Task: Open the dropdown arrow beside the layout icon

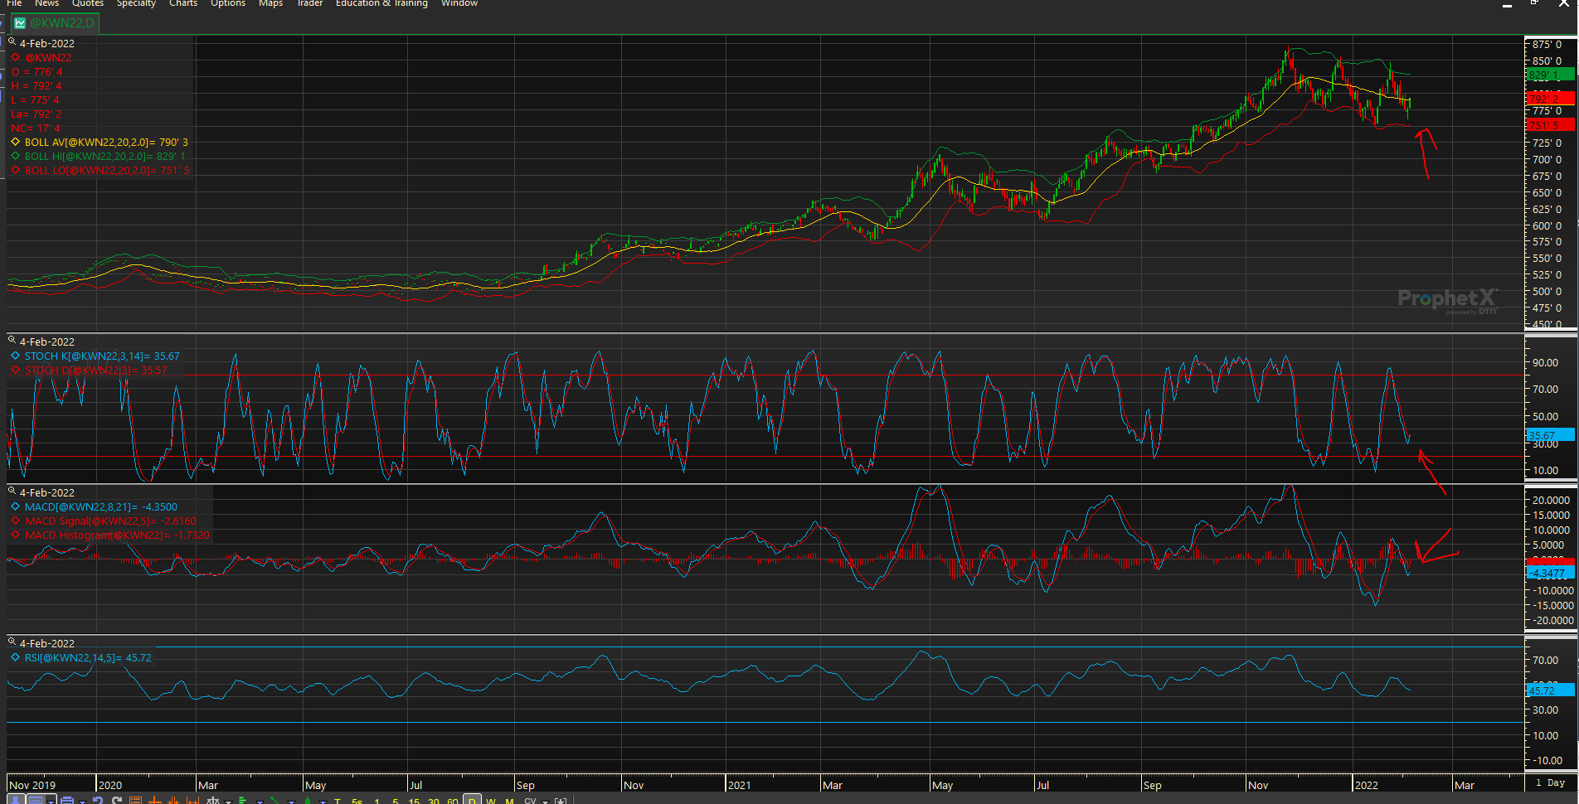Action: click(51, 801)
